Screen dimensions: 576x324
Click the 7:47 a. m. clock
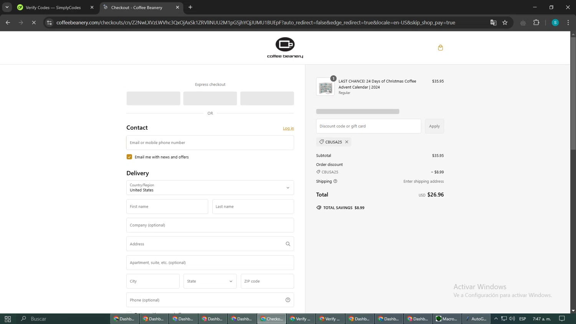542,319
